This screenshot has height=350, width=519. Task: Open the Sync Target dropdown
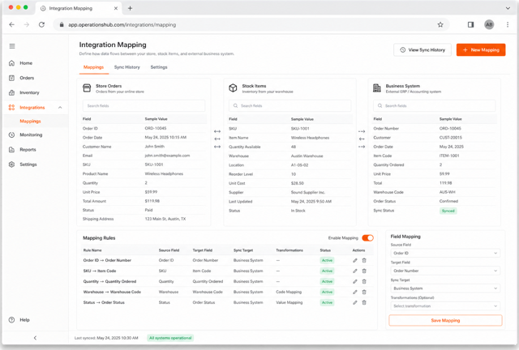445,288
